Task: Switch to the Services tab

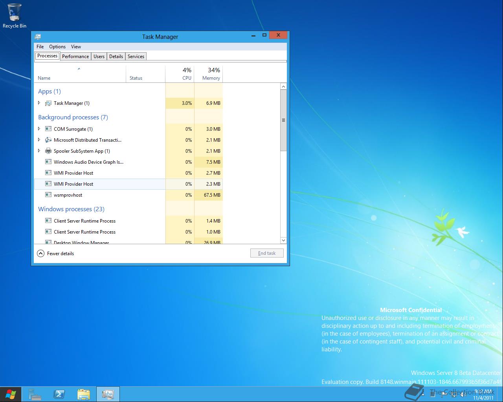Action: click(136, 57)
